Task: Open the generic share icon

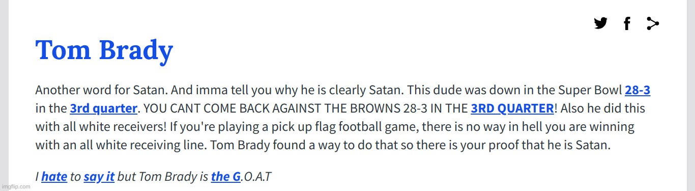Action: [x=653, y=23]
